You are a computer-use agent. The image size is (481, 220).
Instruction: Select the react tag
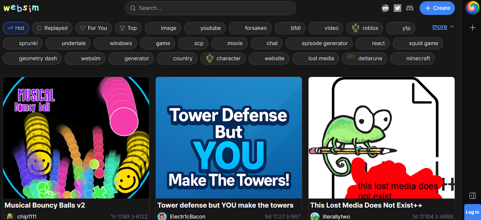(372, 43)
